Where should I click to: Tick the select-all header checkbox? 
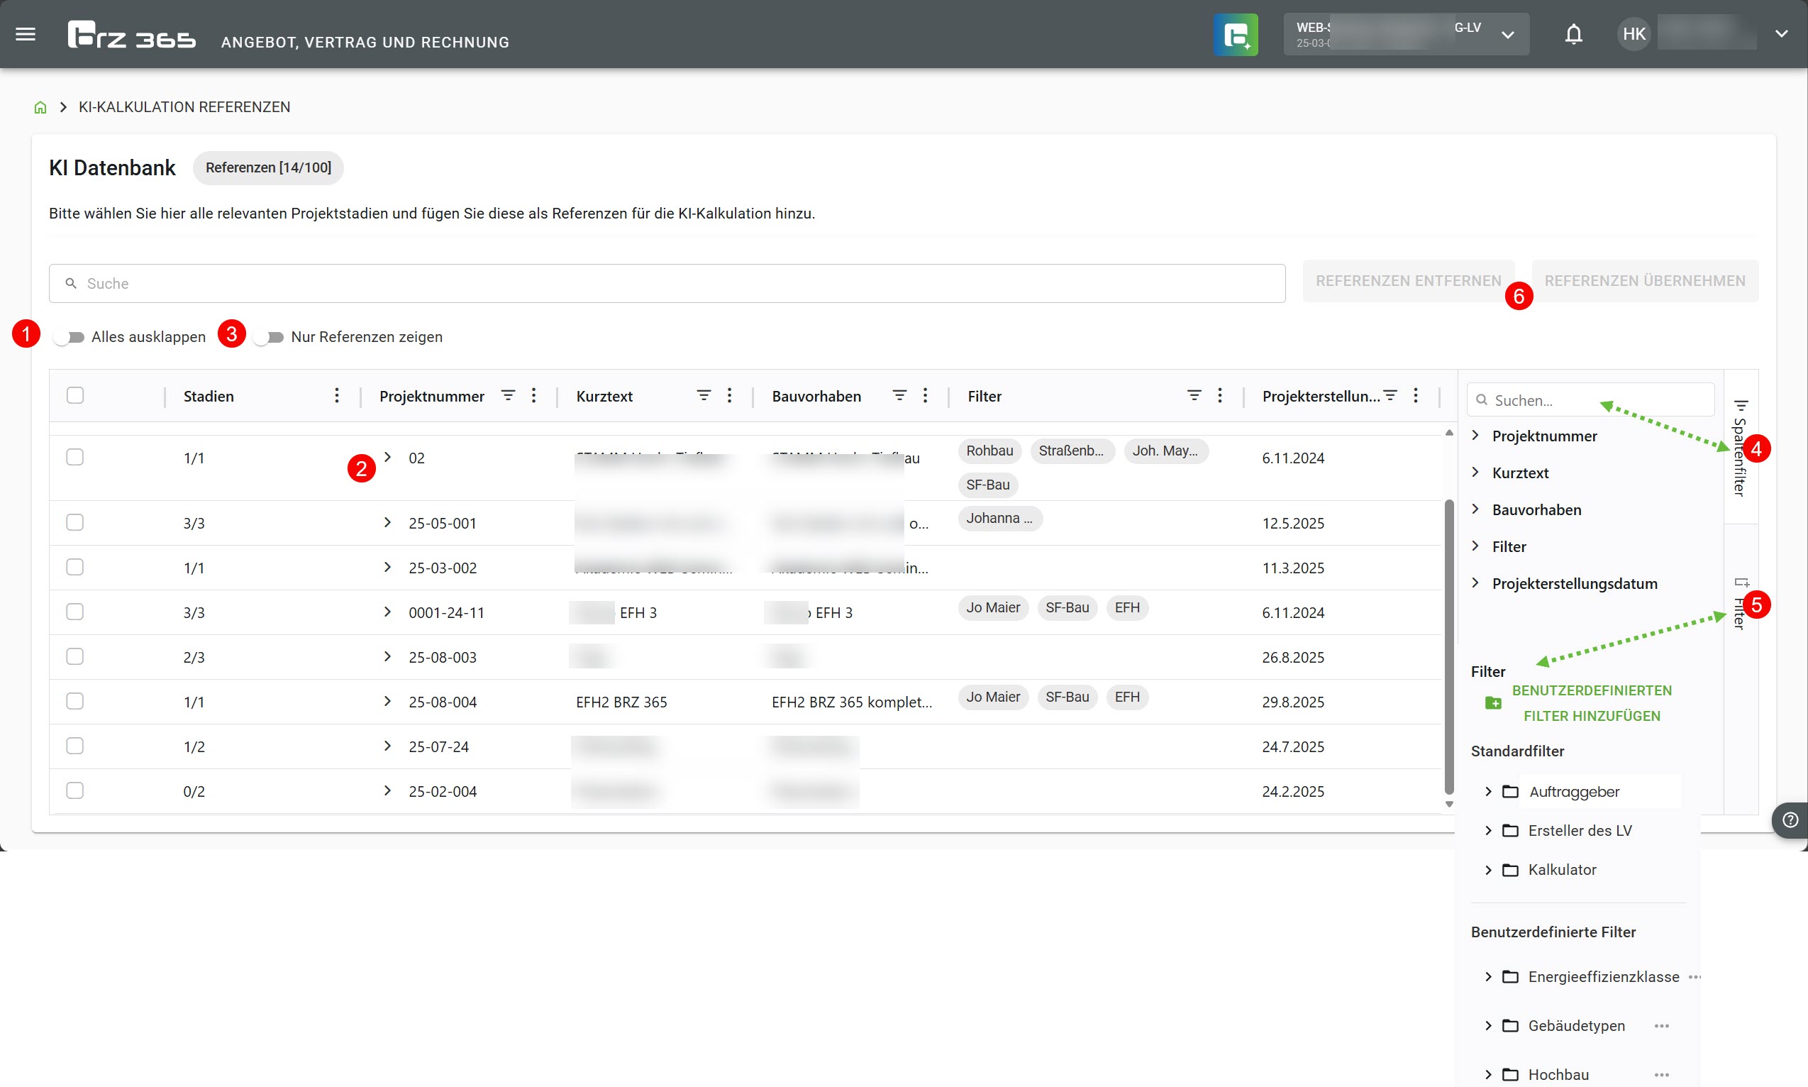point(74,395)
